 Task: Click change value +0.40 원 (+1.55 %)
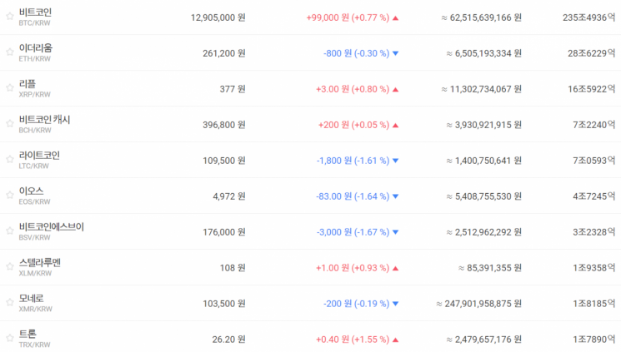(x=353, y=340)
